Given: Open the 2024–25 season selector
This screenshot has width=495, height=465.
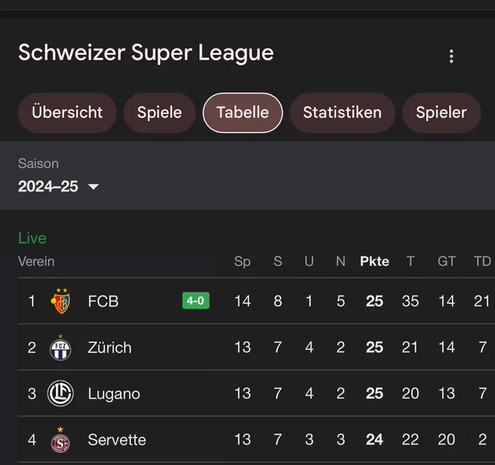Looking at the screenshot, I should [58, 186].
